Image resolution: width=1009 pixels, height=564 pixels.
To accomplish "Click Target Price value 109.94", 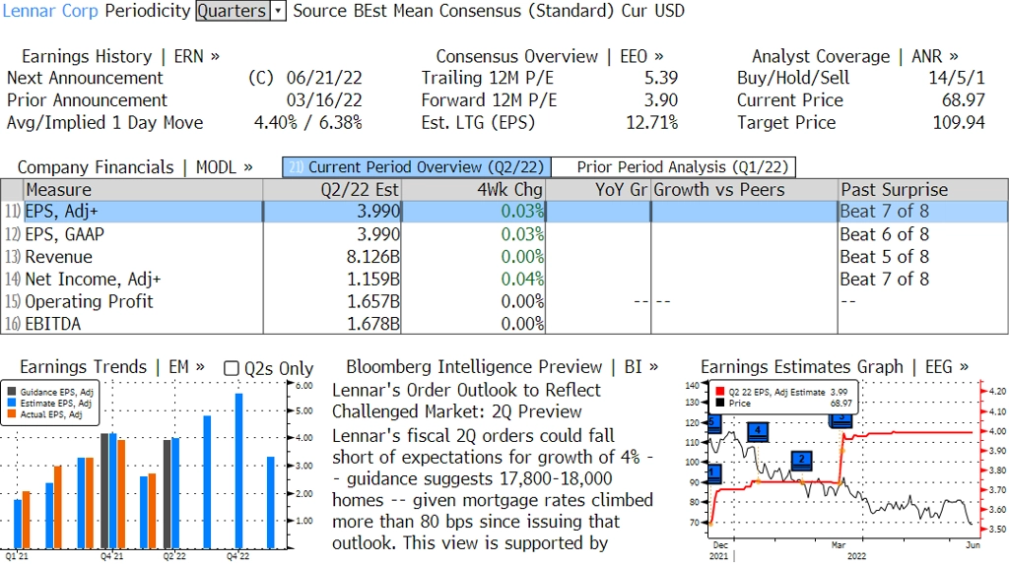I will point(959,123).
